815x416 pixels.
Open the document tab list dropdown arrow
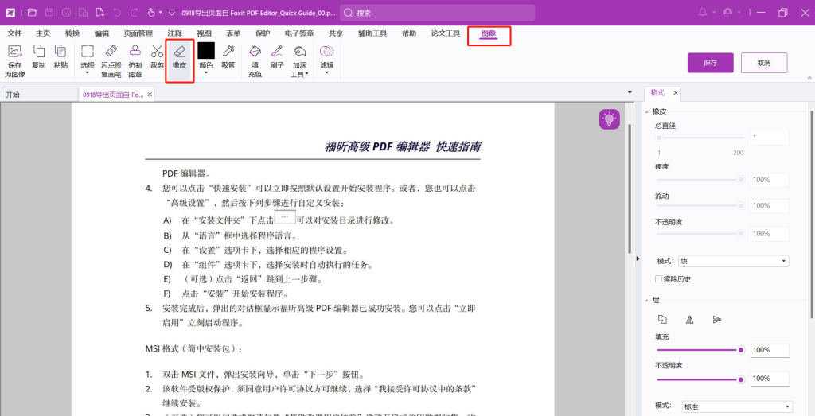tap(630, 92)
